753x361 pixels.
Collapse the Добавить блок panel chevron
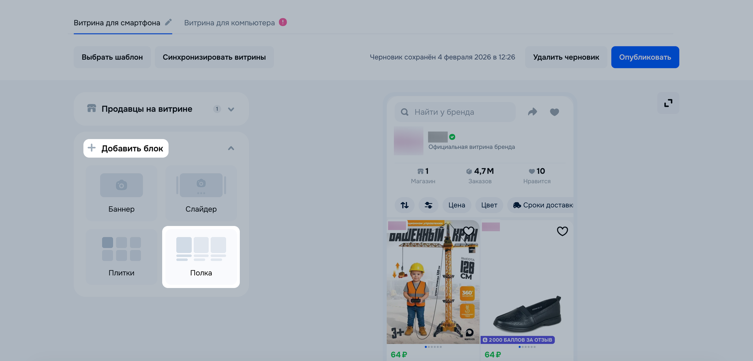tap(231, 148)
